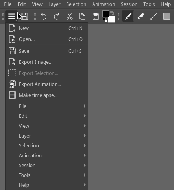Click the hamburger menu button
The image size is (174, 190).
pyautogui.click(x=11, y=16)
